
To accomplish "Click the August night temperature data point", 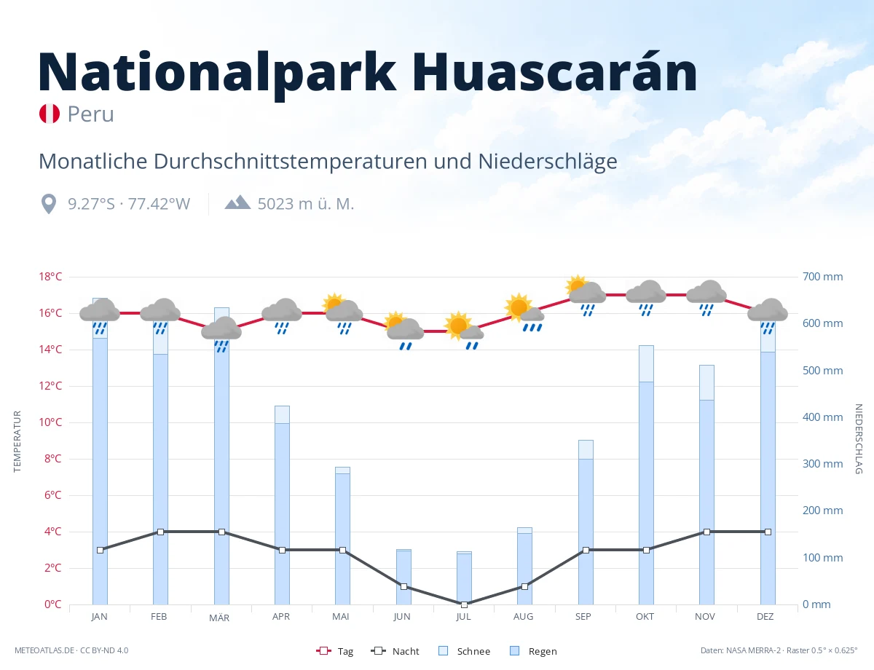I will coord(524,586).
